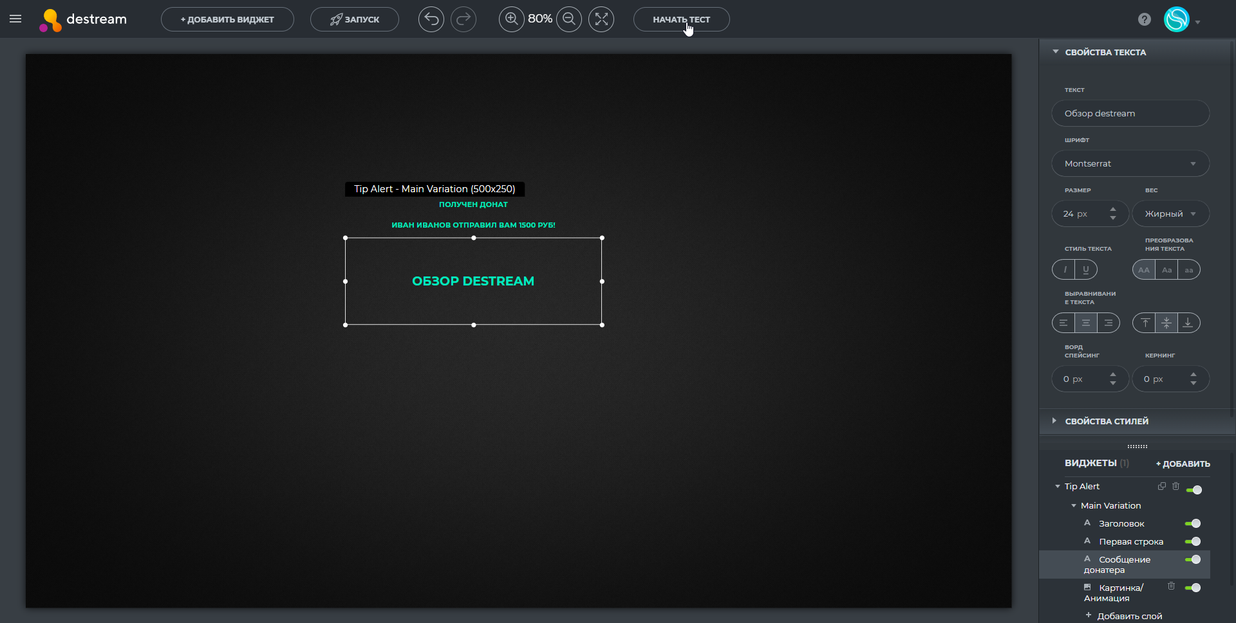Click the destream logo
This screenshot has height=623, width=1236.
tap(83, 20)
